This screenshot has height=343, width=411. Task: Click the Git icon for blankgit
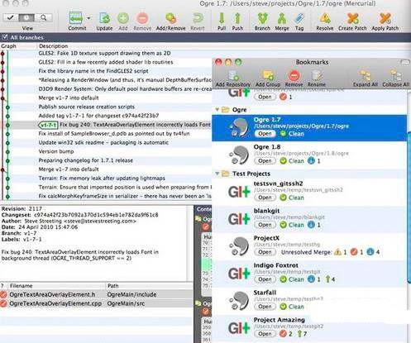click(x=239, y=219)
